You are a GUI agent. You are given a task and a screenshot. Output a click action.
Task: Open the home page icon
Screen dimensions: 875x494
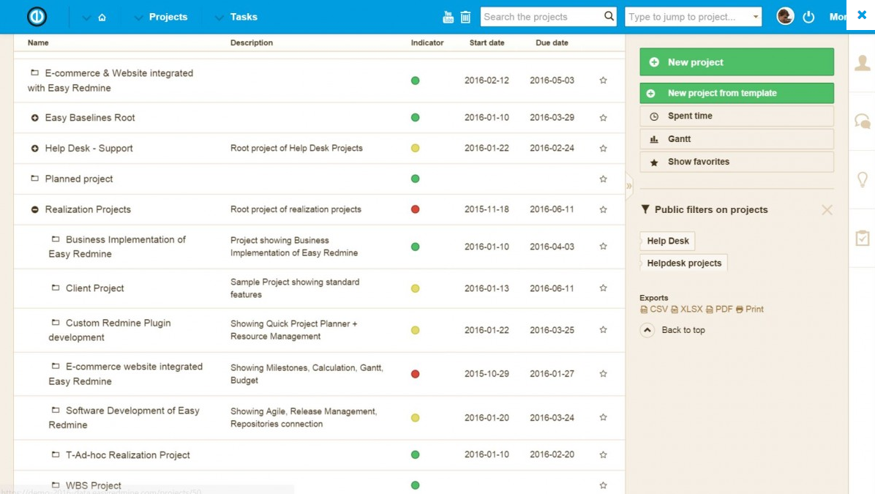click(x=102, y=18)
